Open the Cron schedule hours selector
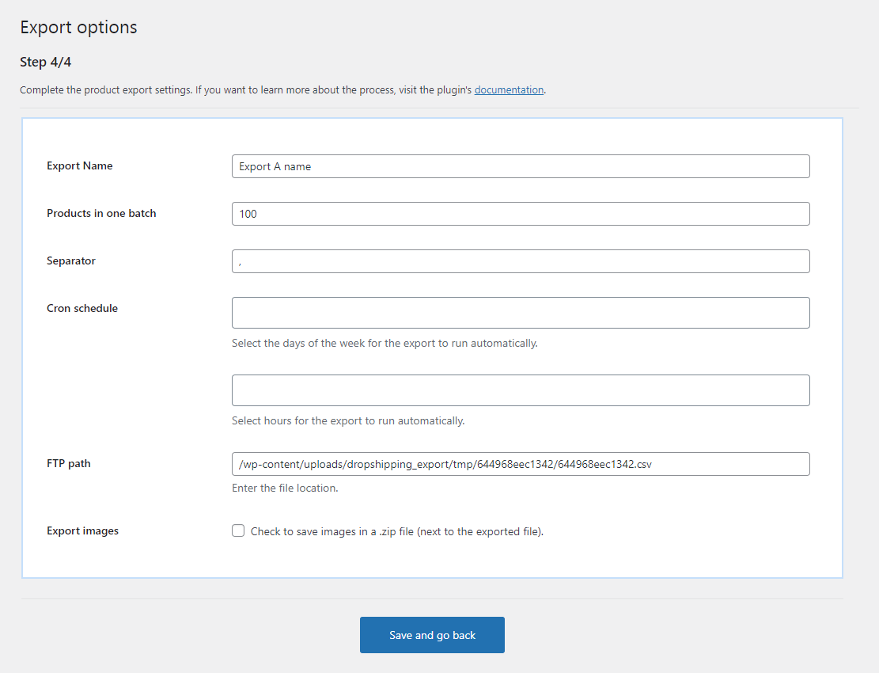Screen dimensions: 879x673 (x=521, y=390)
